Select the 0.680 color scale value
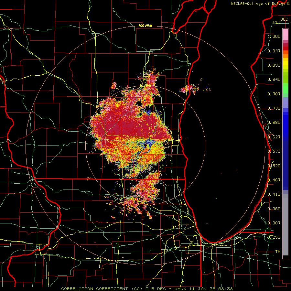Viewport: 291px width, 291px height. (x=274, y=123)
